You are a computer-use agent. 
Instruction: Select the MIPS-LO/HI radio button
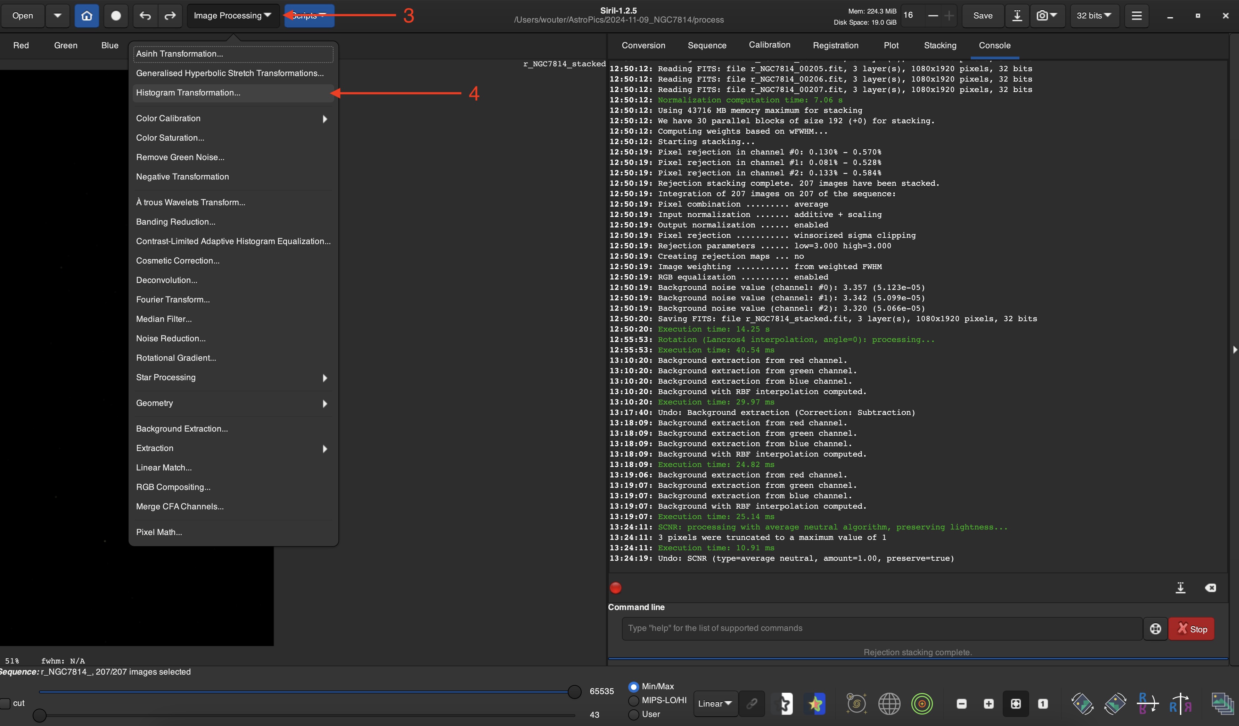[634, 700]
